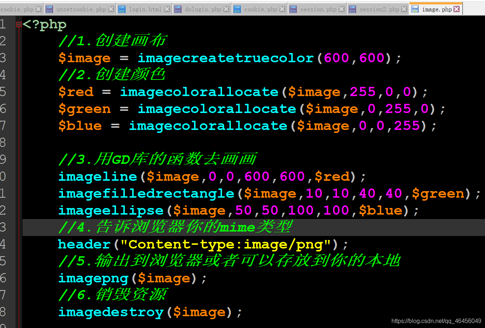Close the session2.php tab
Viewport: 485px width, 328px height.
coord(404,9)
